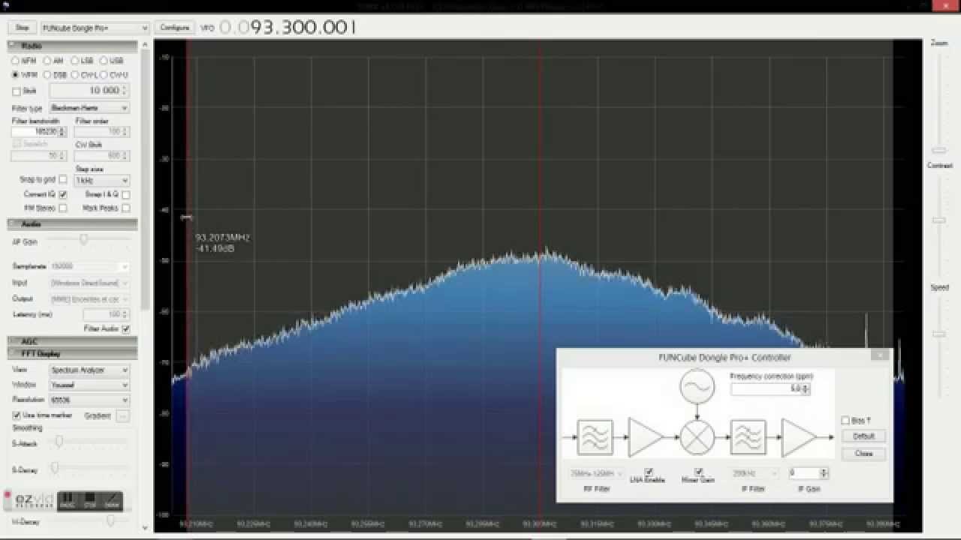Screen dimensions: 961x540
Task: Click the Configure button
Action: tap(174, 28)
